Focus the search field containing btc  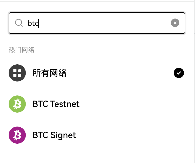point(97,23)
